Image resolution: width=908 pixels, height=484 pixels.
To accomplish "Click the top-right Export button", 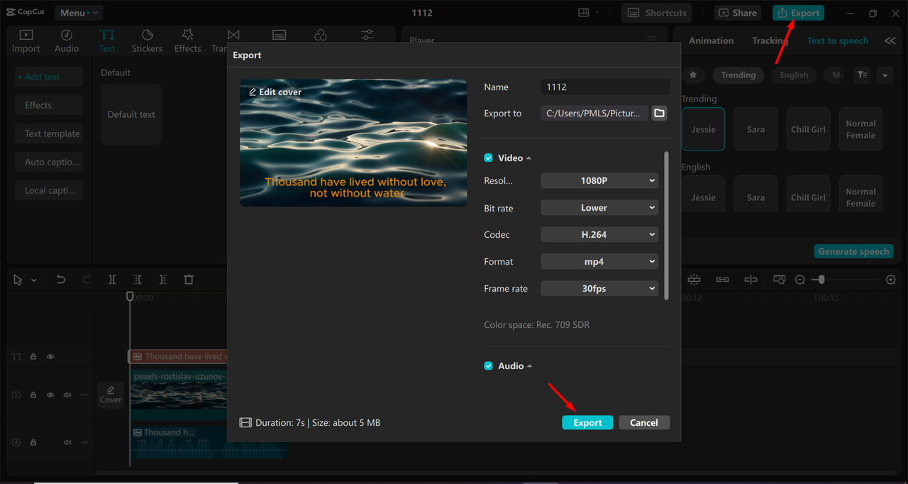I will (x=799, y=13).
